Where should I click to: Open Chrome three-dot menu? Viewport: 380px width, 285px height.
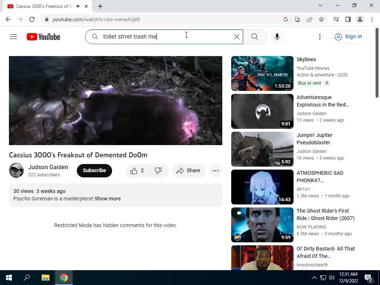click(372, 19)
